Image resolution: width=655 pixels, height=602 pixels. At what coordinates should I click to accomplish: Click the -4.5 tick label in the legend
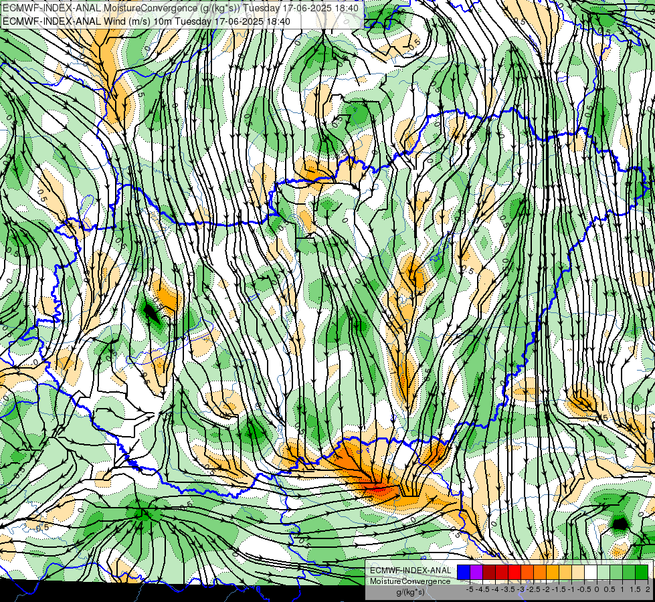pos(482,589)
